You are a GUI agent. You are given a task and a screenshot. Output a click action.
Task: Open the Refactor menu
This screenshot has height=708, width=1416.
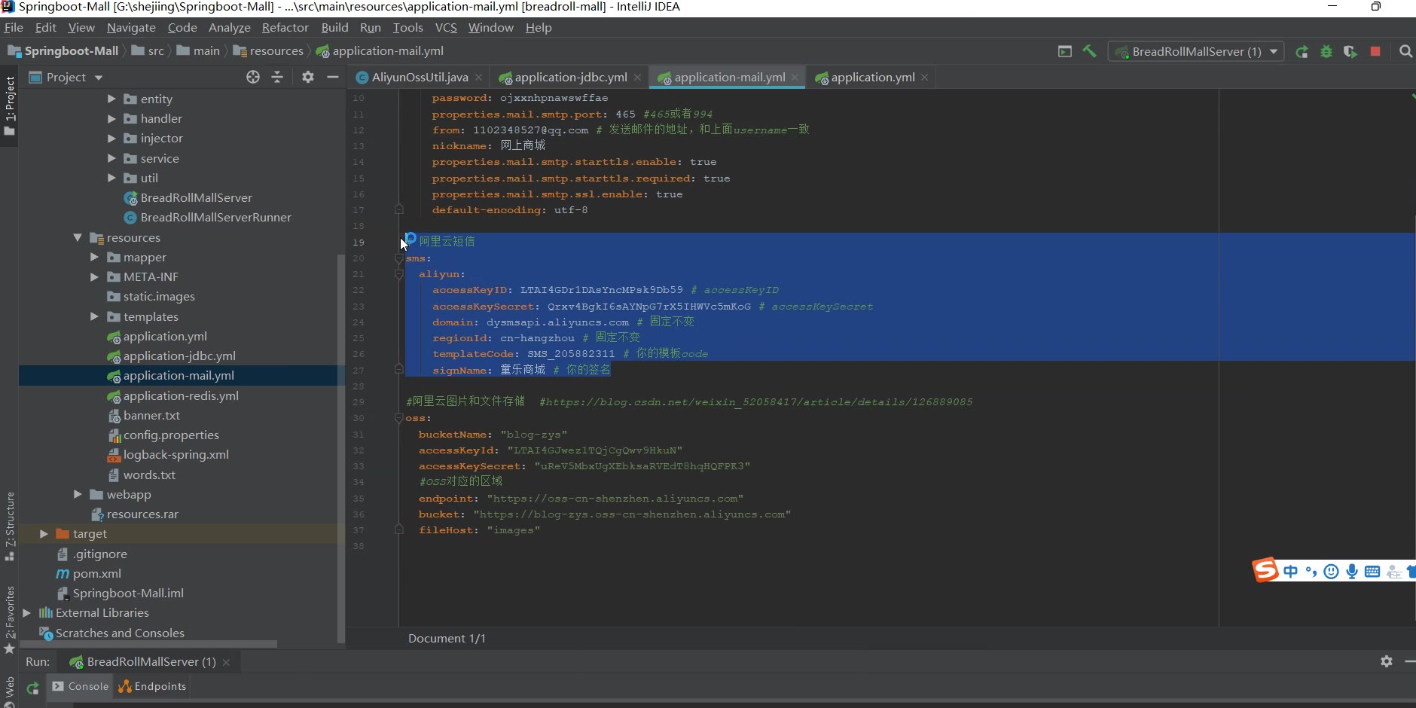click(x=285, y=27)
